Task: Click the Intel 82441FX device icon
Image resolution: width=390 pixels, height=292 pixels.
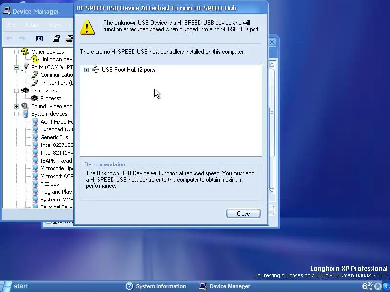Action: click(x=35, y=153)
